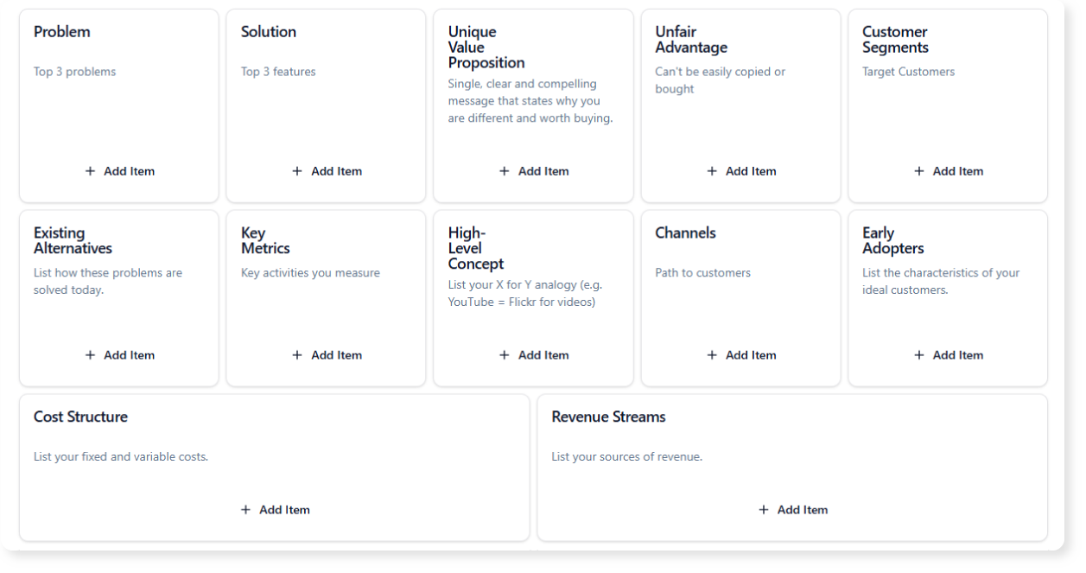The image size is (1086, 573).
Task: Select the Key Metrics heading
Action: point(265,241)
